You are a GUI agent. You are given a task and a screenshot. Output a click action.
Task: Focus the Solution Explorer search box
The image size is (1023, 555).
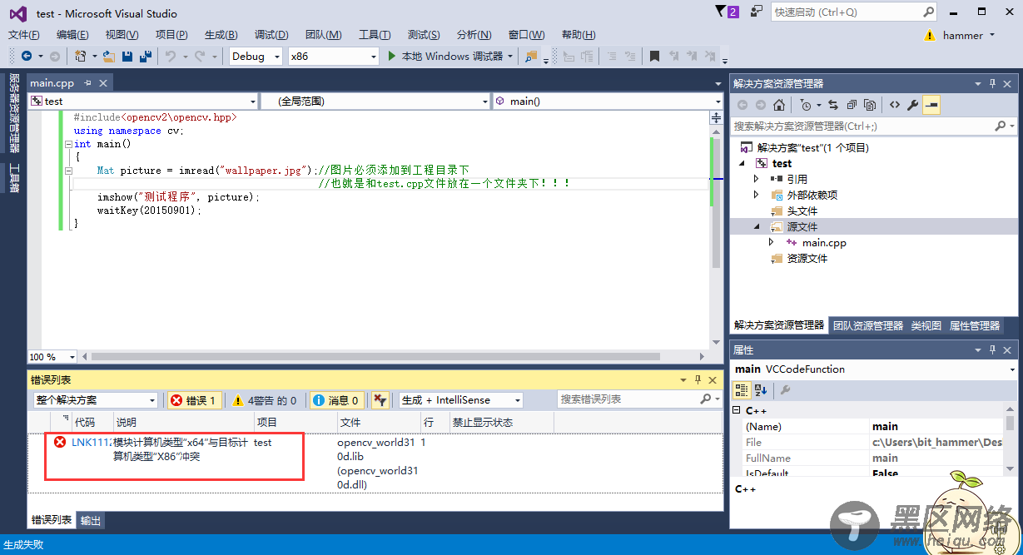pos(873,126)
